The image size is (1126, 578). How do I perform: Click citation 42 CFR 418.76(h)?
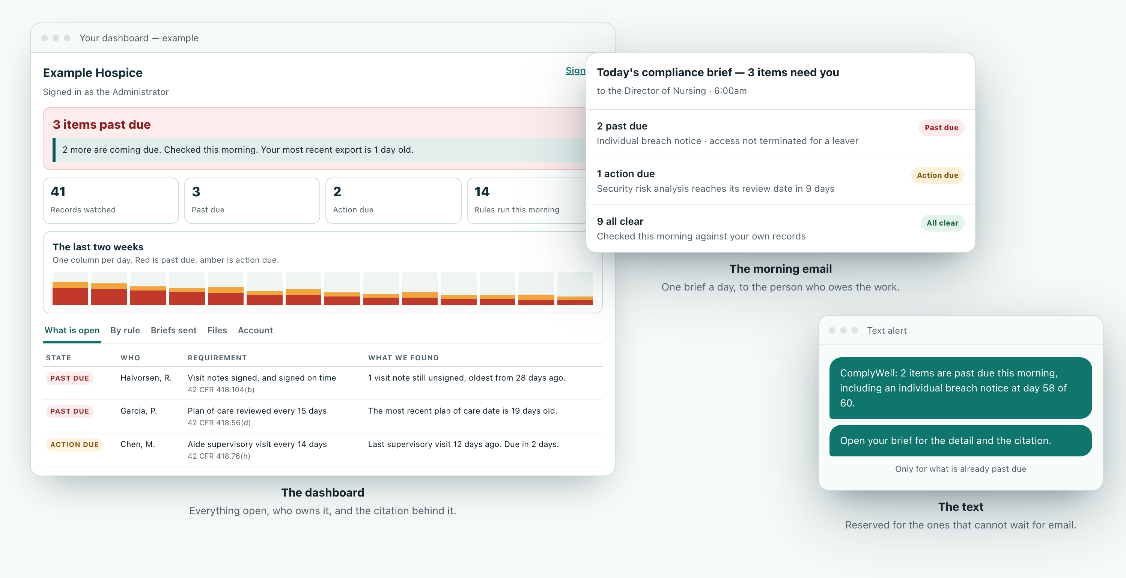(x=219, y=456)
